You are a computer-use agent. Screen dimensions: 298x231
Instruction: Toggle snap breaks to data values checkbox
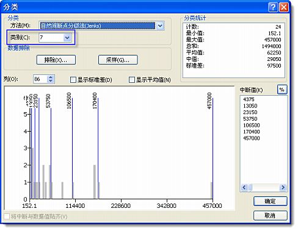pyautogui.click(x=7, y=216)
